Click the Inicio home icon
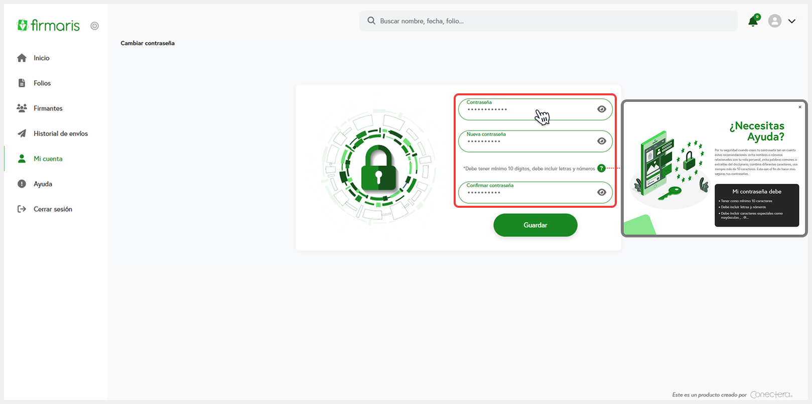This screenshot has height=404, width=812. (22, 58)
